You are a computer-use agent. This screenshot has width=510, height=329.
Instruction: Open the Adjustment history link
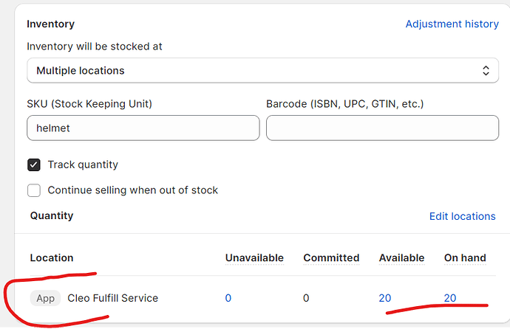coord(452,24)
